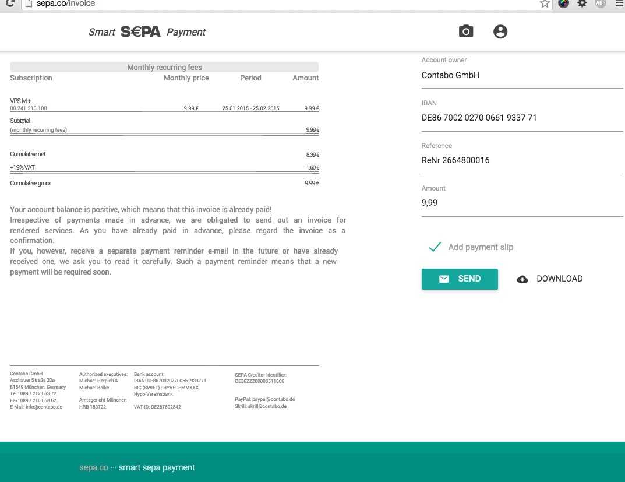
Task: Click the SEPA logo in the header
Action: coord(141,32)
